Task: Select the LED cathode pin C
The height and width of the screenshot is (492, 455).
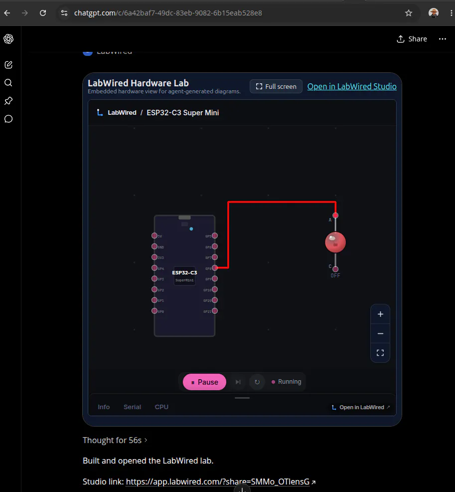Action: (x=335, y=269)
